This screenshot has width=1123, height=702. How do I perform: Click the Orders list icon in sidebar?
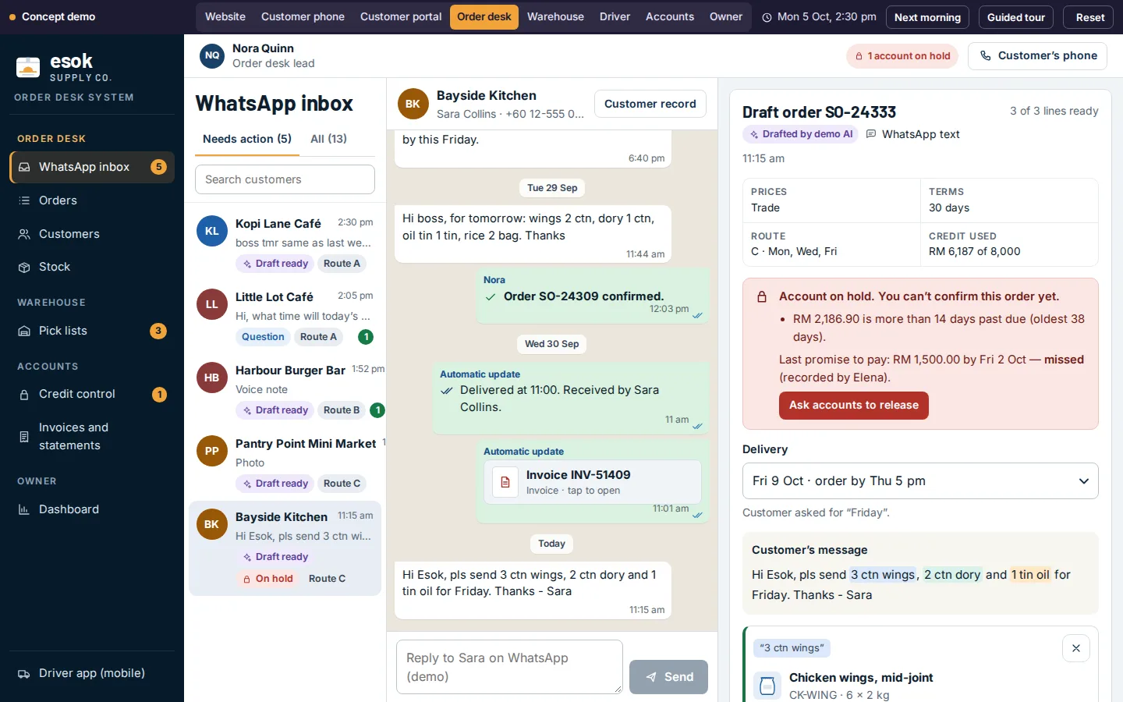[24, 200]
